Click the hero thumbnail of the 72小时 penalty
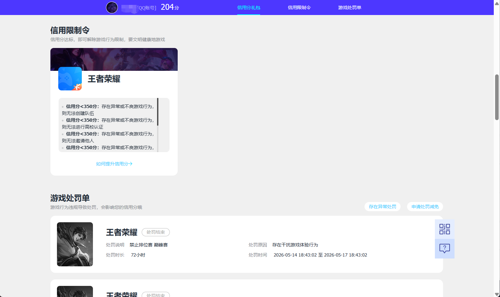 click(x=75, y=244)
